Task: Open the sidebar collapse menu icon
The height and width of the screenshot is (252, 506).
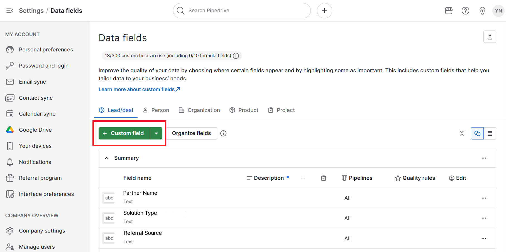Action: (10, 11)
